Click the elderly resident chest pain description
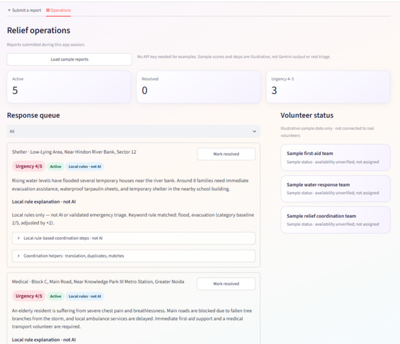The height and width of the screenshot is (344, 400). (132, 319)
